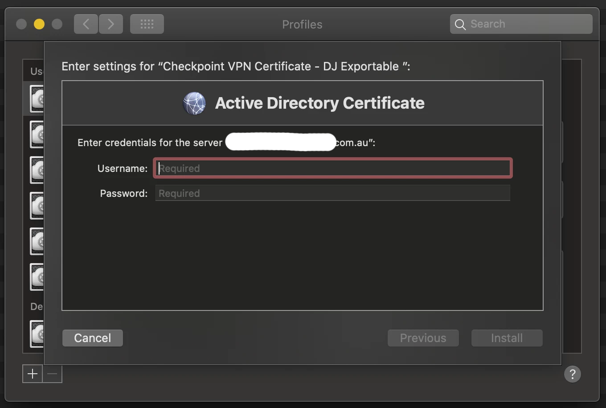
Task: Click the "Password:" label
Action: [124, 193]
